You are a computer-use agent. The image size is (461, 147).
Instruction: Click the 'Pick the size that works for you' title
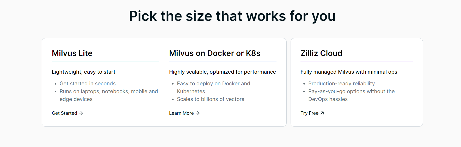[x=232, y=16]
